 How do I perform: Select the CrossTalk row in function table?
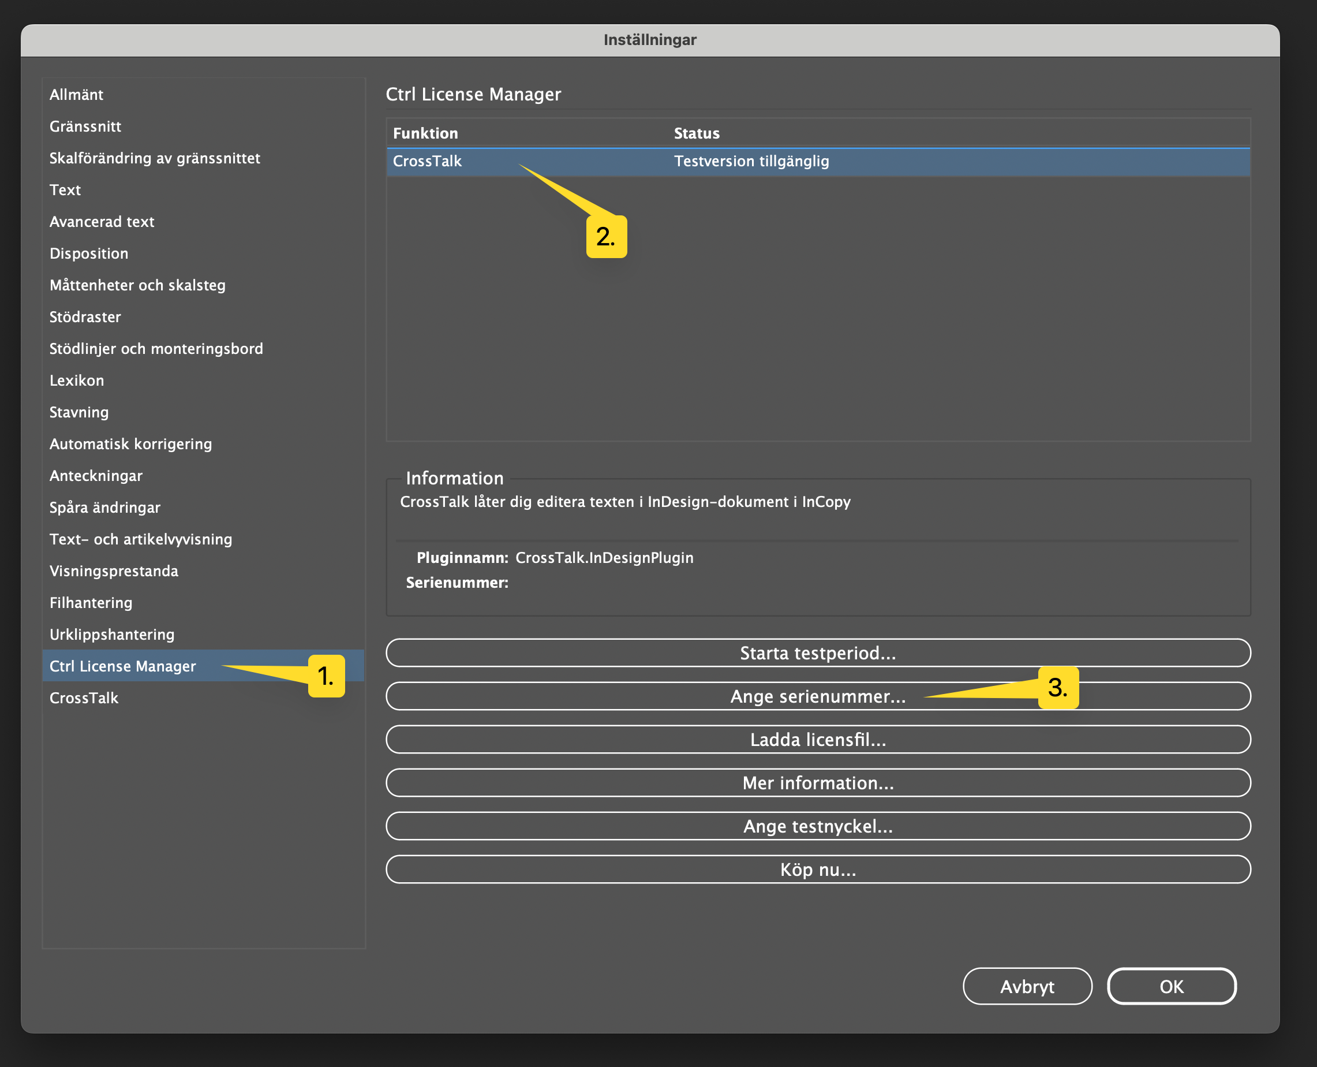tap(818, 162)
